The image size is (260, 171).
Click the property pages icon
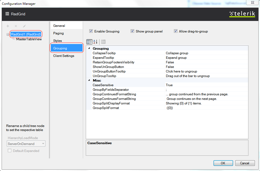[x=103, y=42]
